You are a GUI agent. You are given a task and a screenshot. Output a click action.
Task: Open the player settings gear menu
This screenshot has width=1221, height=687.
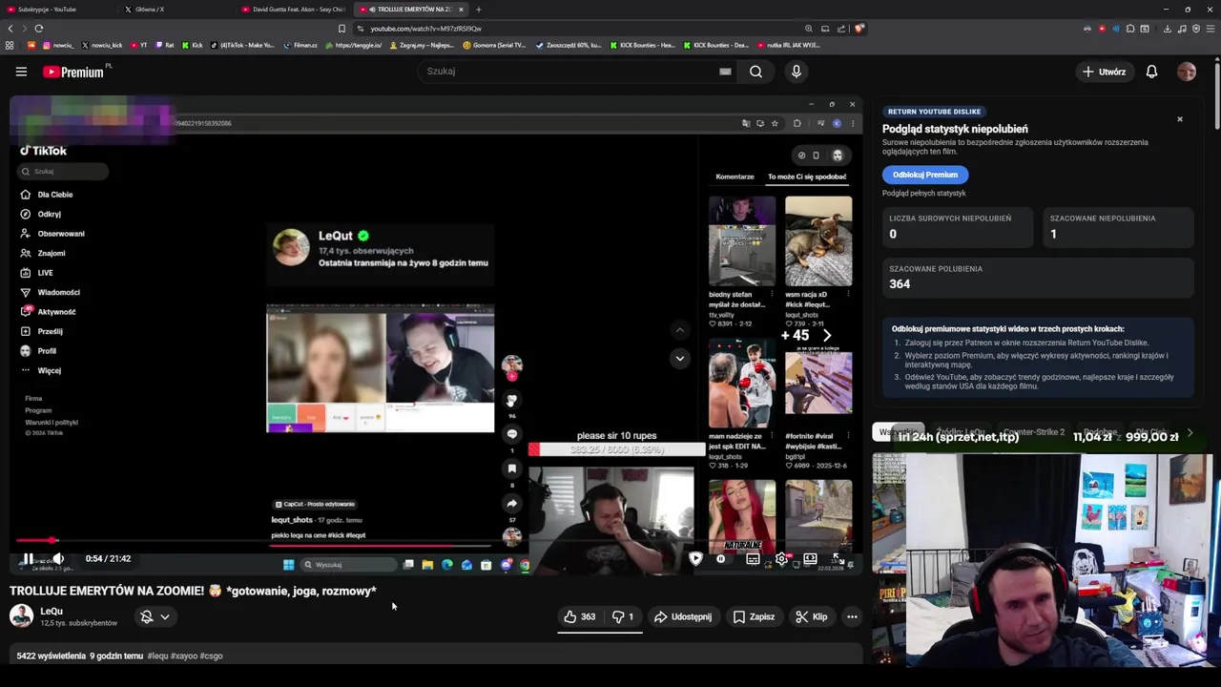pos(781,558)
